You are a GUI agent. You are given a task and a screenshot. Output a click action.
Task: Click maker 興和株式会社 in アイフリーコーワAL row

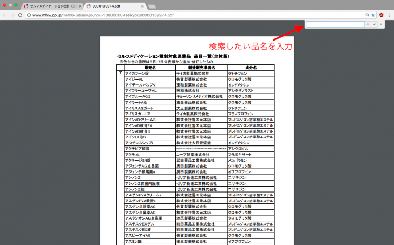188,91
